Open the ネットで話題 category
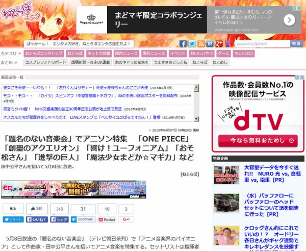This screenshot has width=306, height=251. [x=99, y=54]
